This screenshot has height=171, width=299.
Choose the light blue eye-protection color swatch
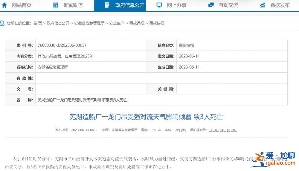228,130
